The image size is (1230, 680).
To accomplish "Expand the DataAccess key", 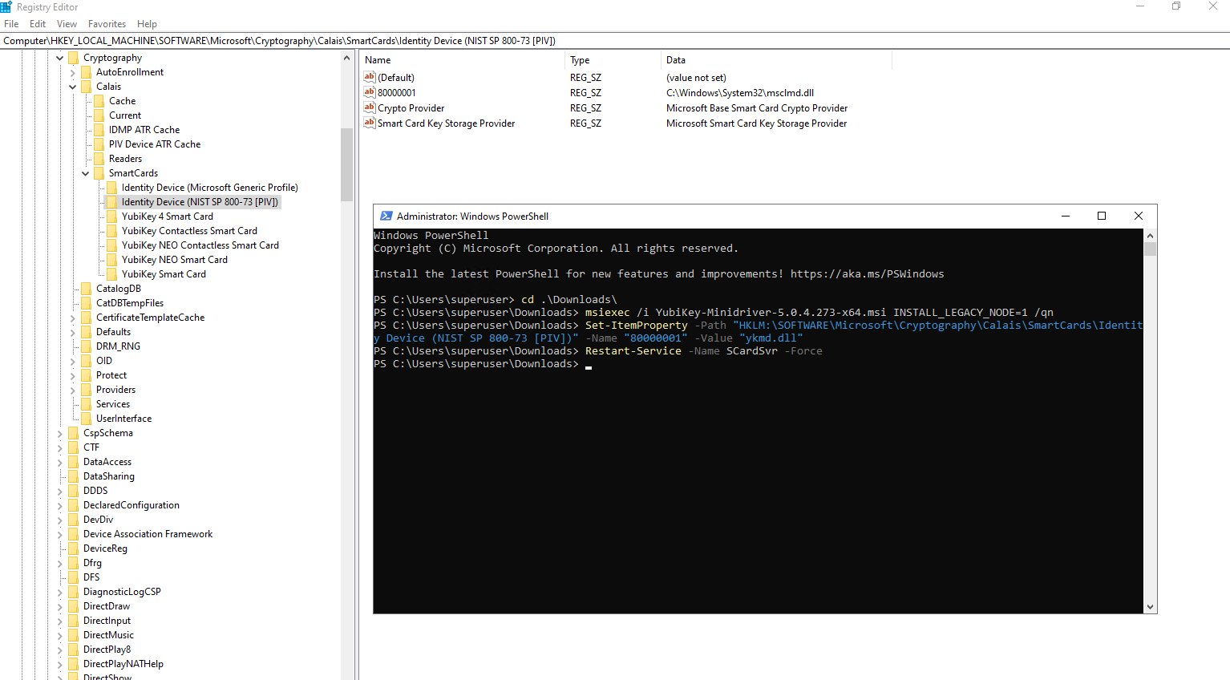I will tap(60, 462).
